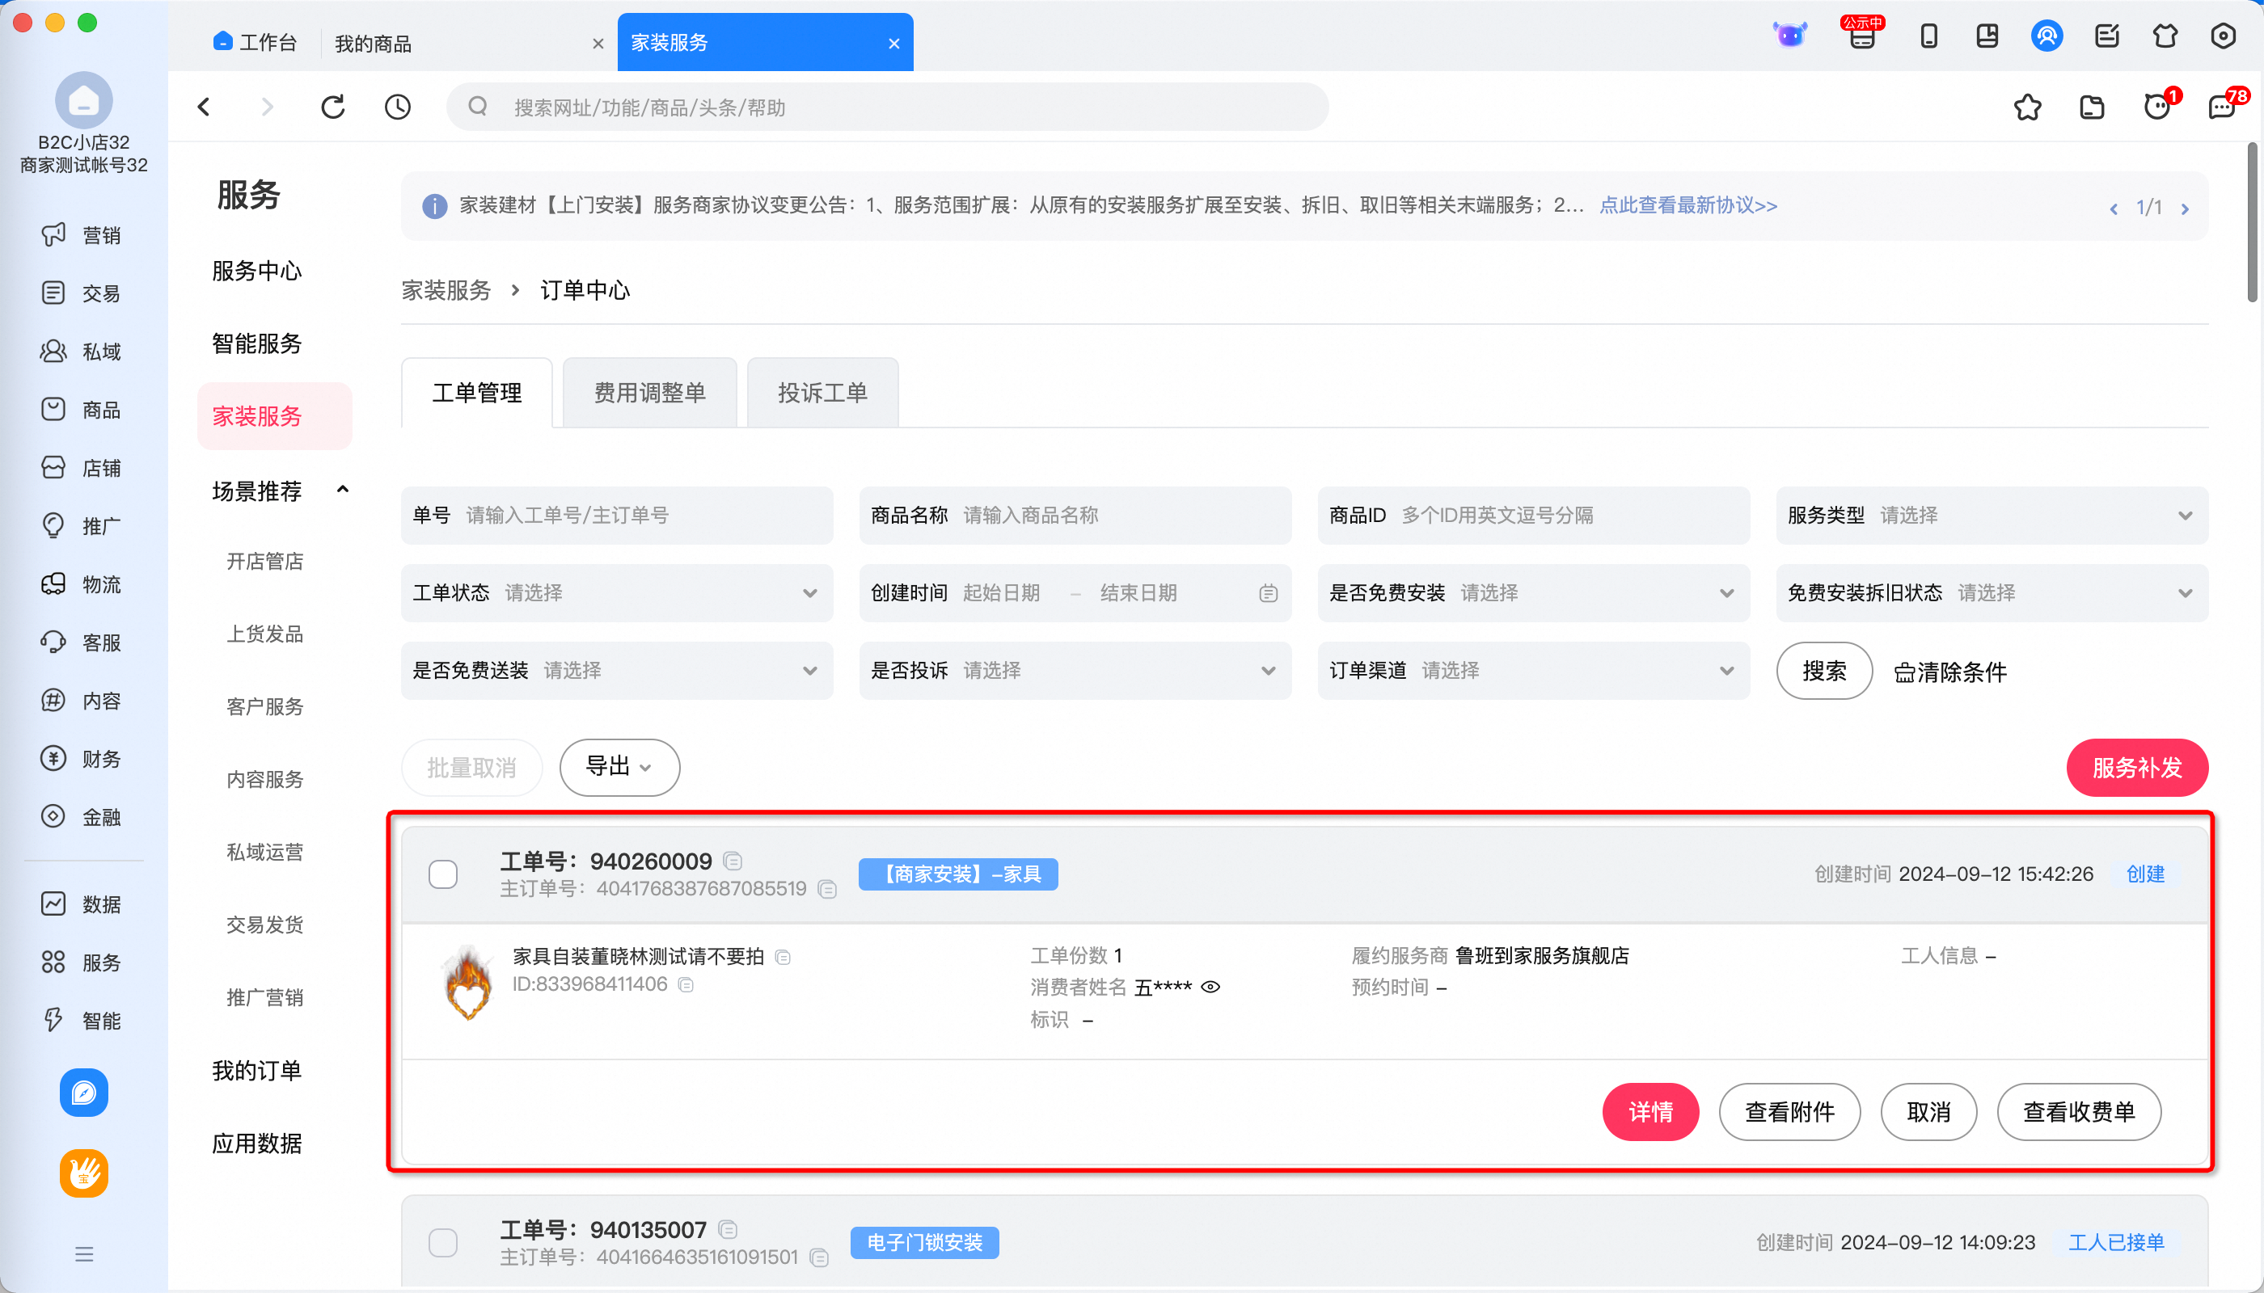2264x1293 pixels.
Task: Click the 单号 input field
Action: [x=617, y=516]
